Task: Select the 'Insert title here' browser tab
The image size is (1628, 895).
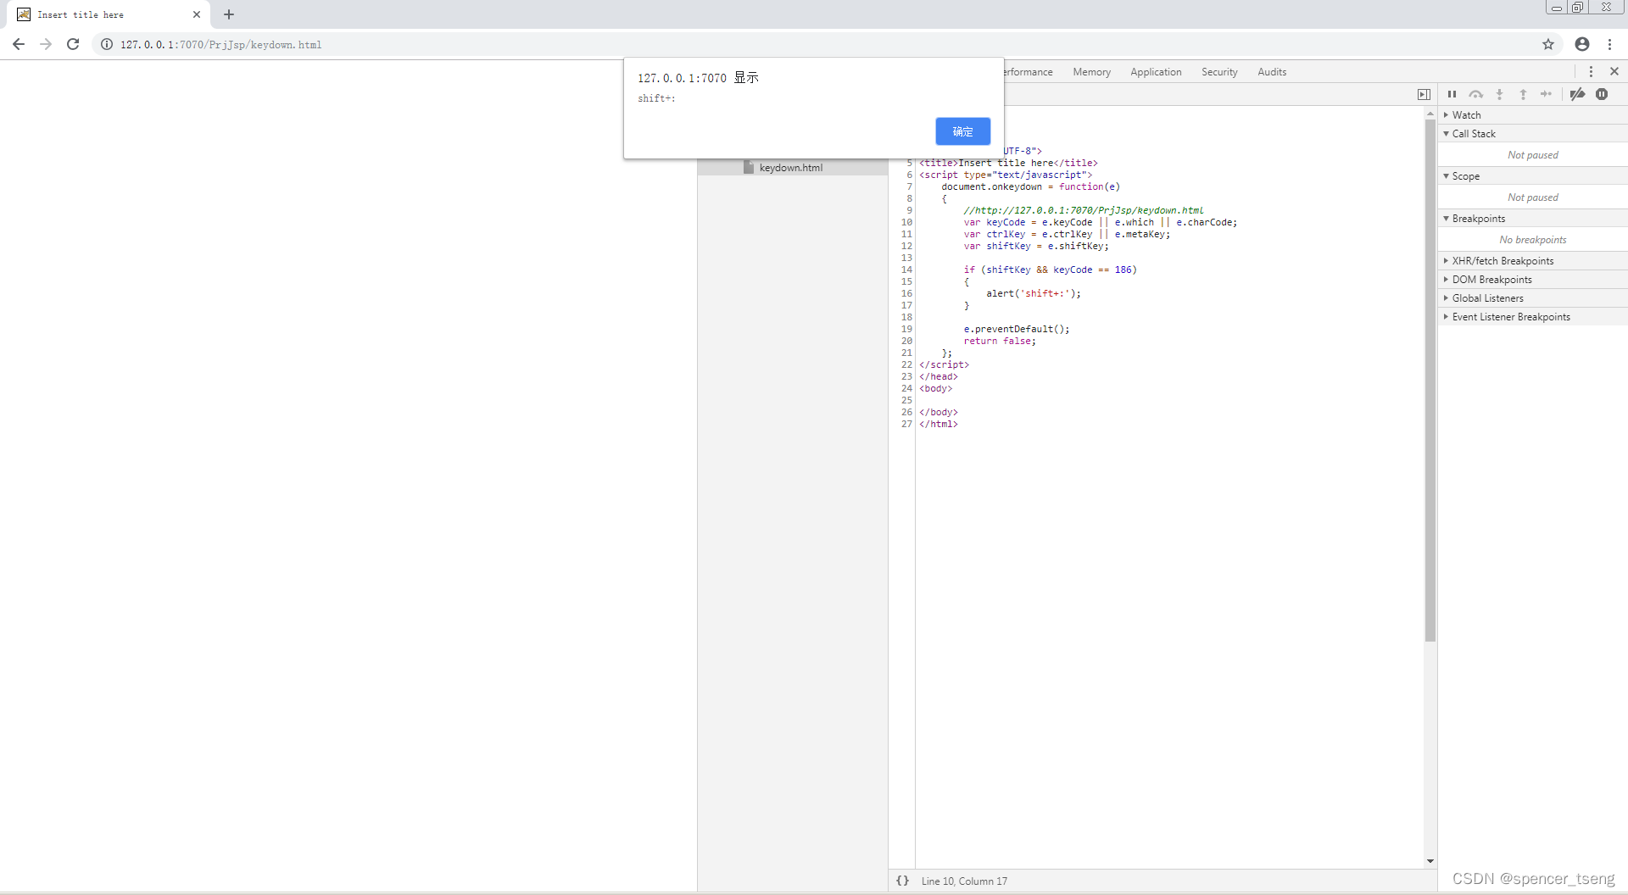Action: click(x=109, y=14)
